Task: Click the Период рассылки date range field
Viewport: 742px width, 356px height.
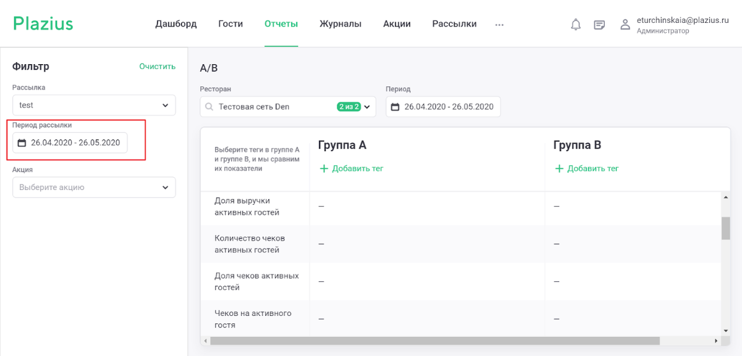Action: (x=70, y=143)
